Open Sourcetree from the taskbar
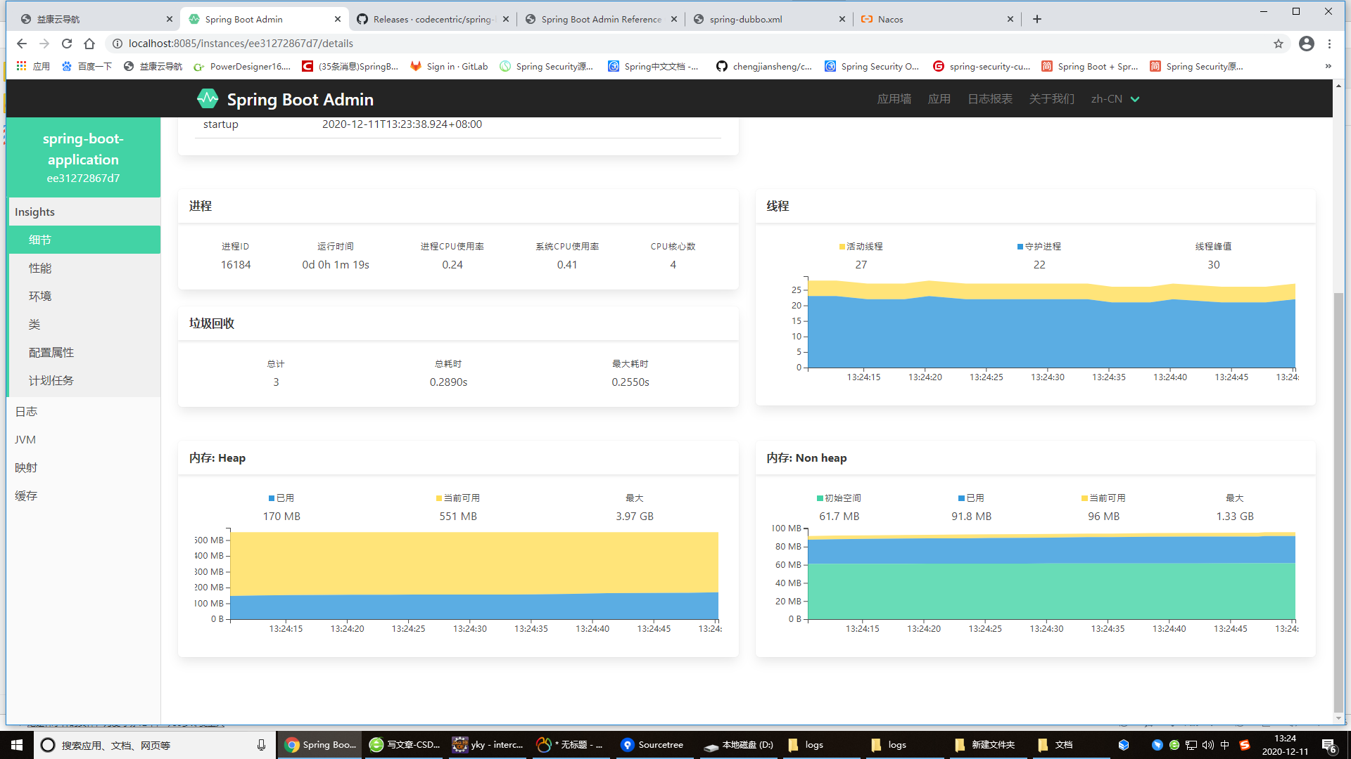 click(652, 745)
